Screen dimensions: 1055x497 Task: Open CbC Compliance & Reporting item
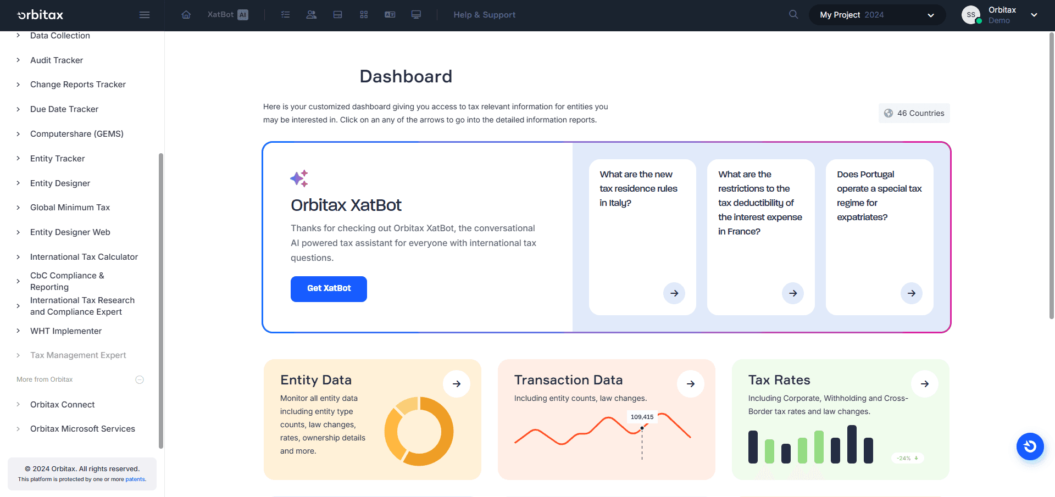tap(67, 281)
